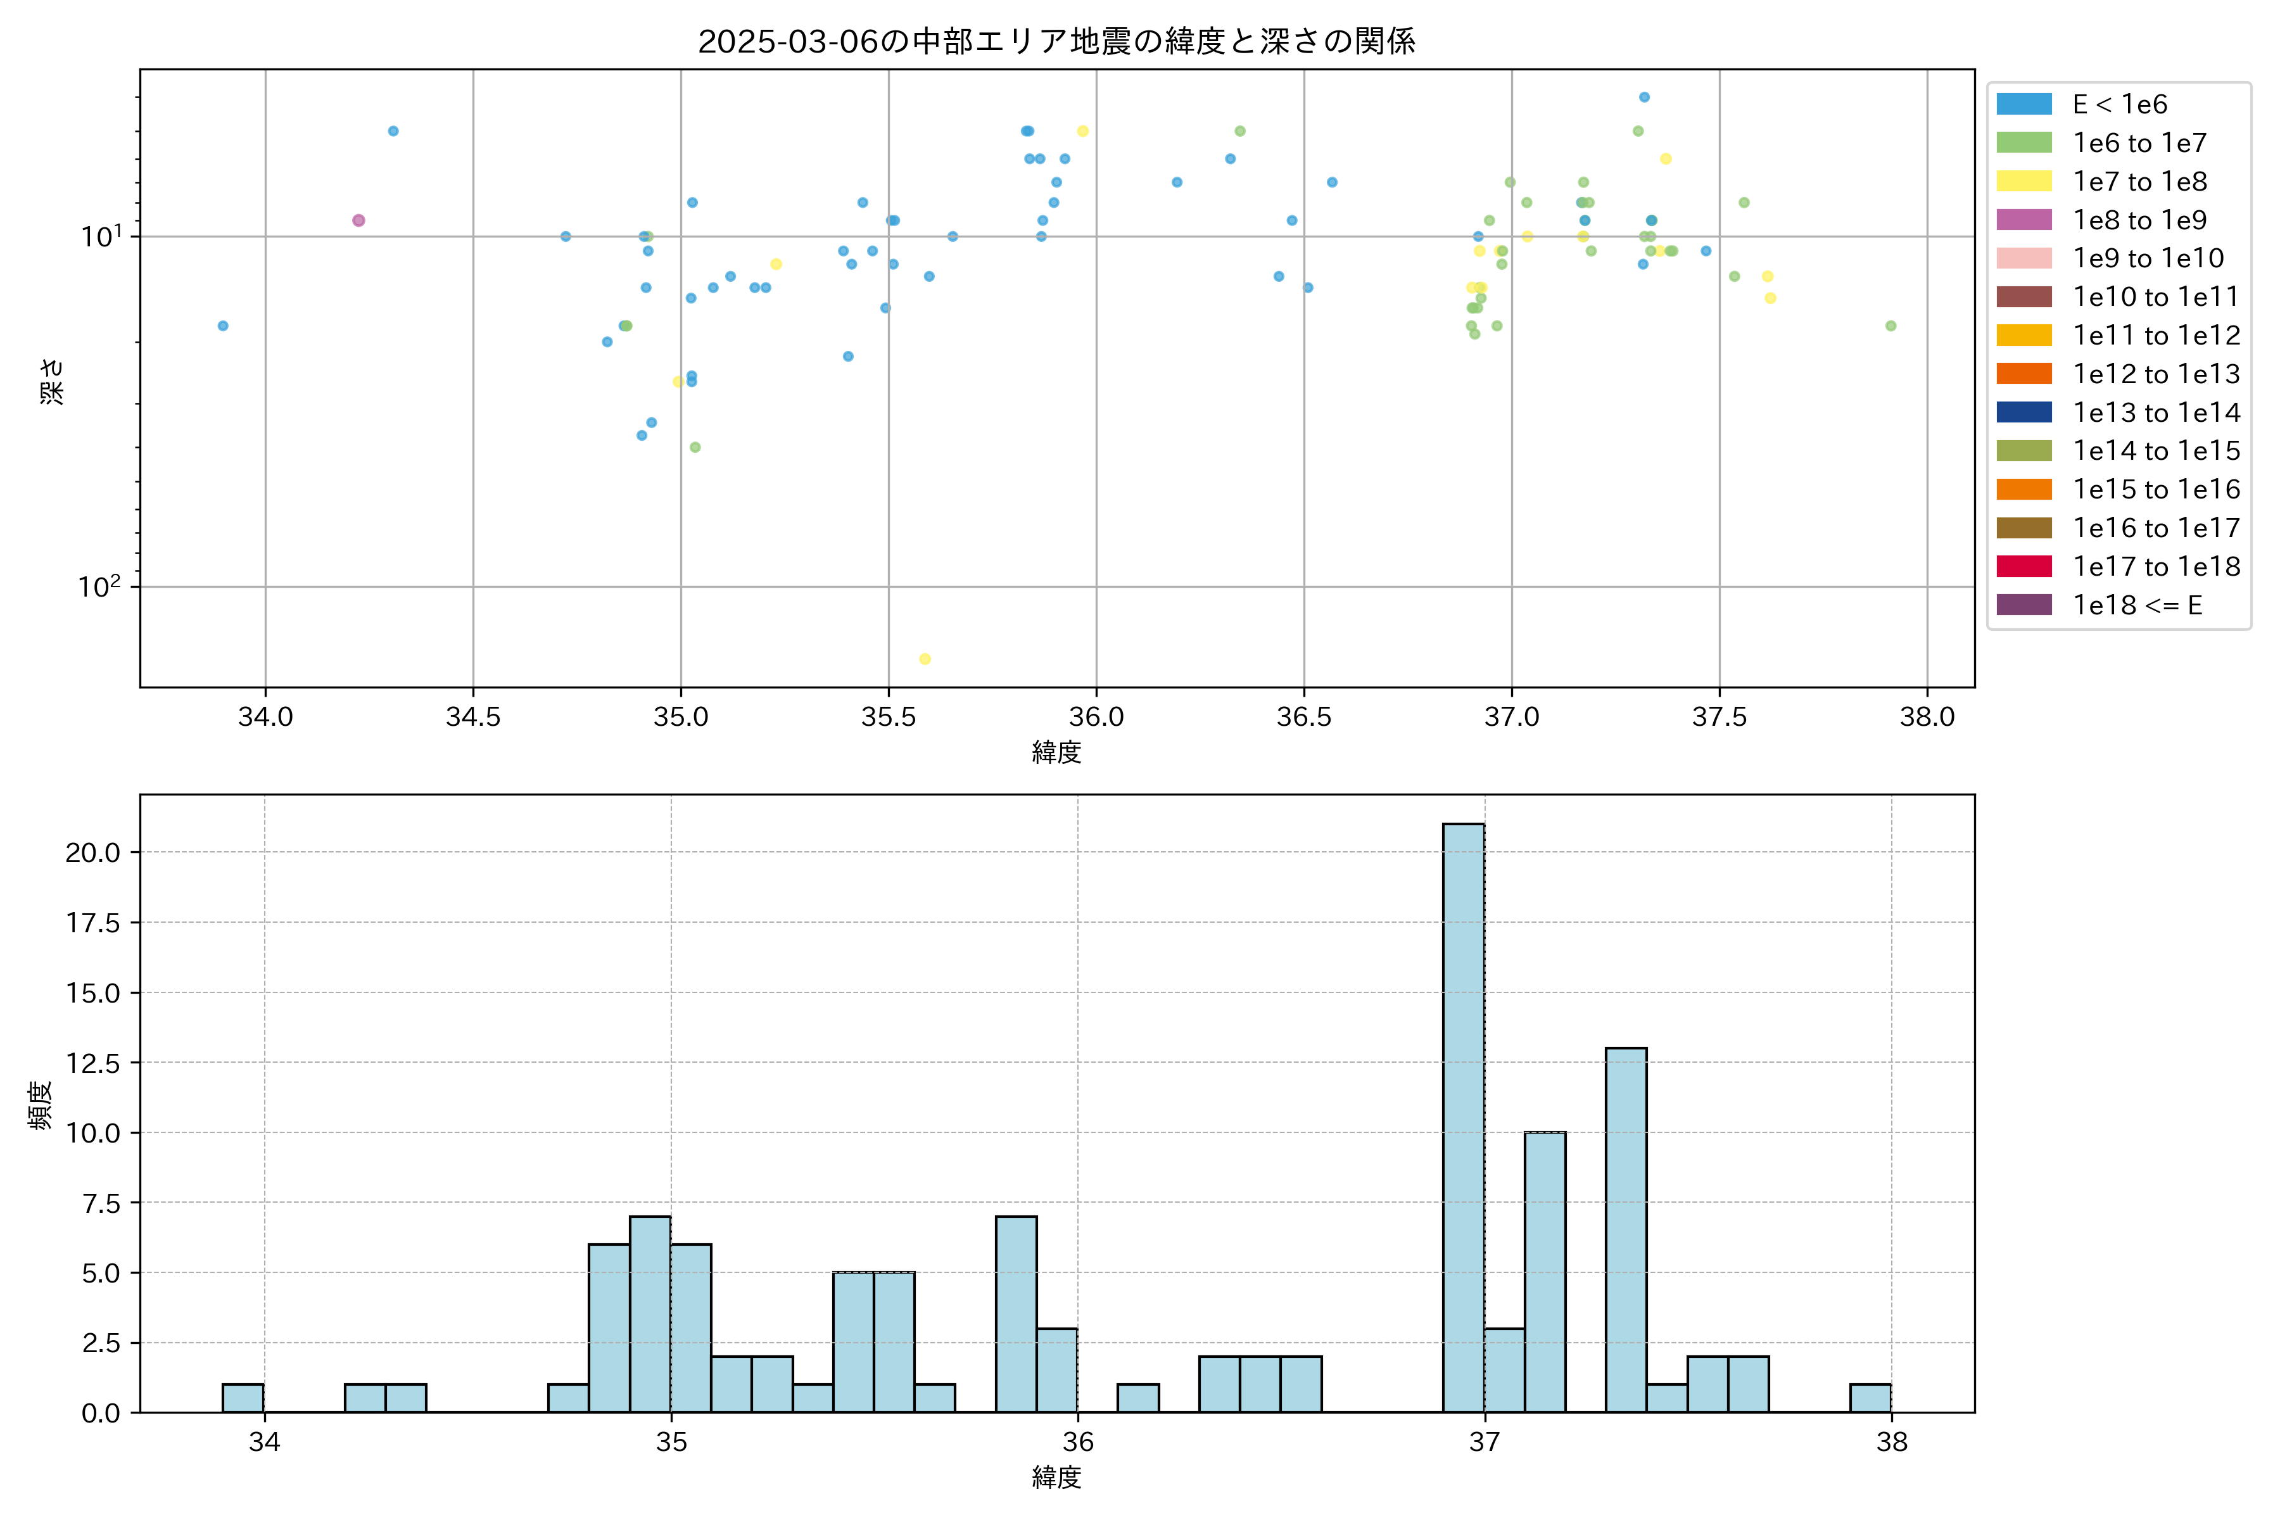2280x1520 pixels.
Task: Click the green 1e6 to 1e7 swatch
Action: 2023,142
